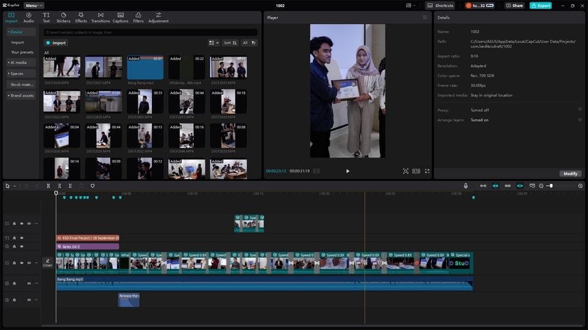Viewport: 588px width, 330px height.
Task: Mute the main video track
Action: (x=29, y=263)
